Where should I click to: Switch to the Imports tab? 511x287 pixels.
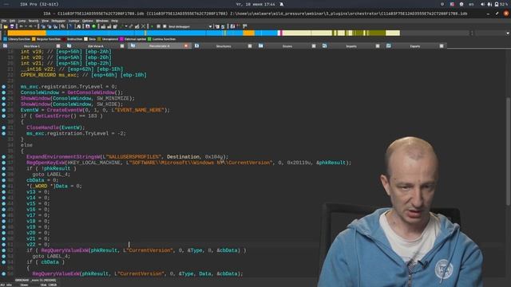(x=351, y=46)
